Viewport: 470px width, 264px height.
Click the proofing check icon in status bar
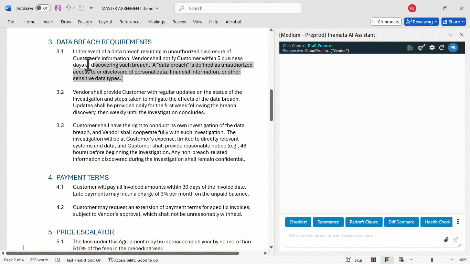coord(57,260)
